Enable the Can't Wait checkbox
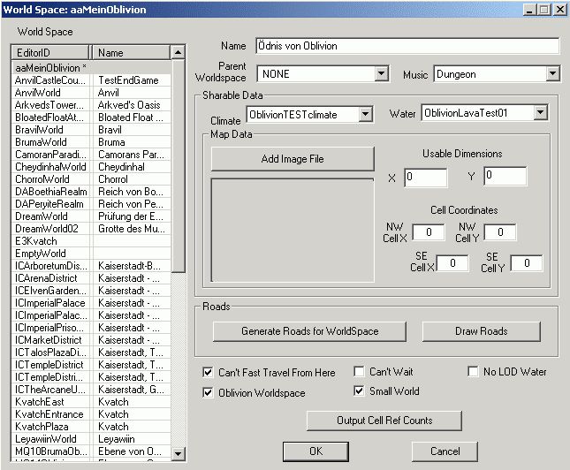The image size is (570, 470). click(359, 371)
